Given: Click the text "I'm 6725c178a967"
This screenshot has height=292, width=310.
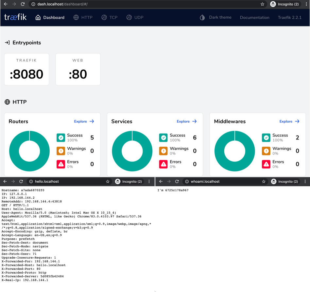Looking at the screenshot, I should tap(173, 190).
